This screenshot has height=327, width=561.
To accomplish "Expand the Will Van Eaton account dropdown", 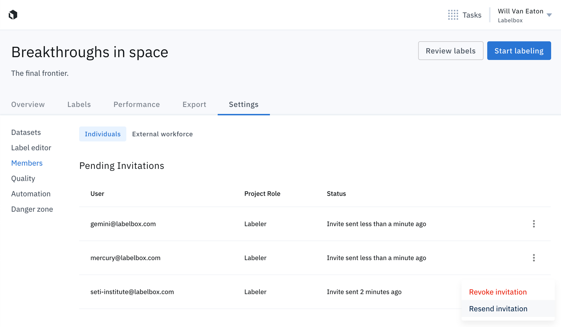I will [549, 15].
